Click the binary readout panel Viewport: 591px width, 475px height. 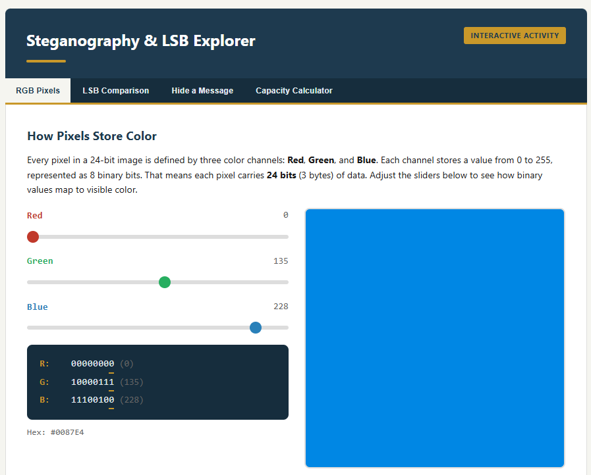(157, 382)
